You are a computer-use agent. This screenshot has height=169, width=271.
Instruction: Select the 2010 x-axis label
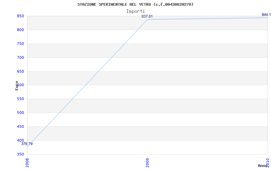click(268, 163)
